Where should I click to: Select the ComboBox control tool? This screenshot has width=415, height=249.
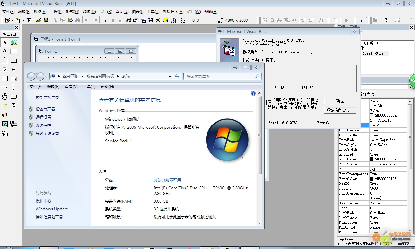click(x=5, y=79)
